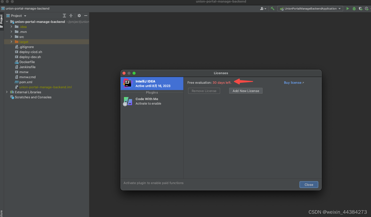Select pom.xml file
The image size is (371, 217).
[26, 82]
